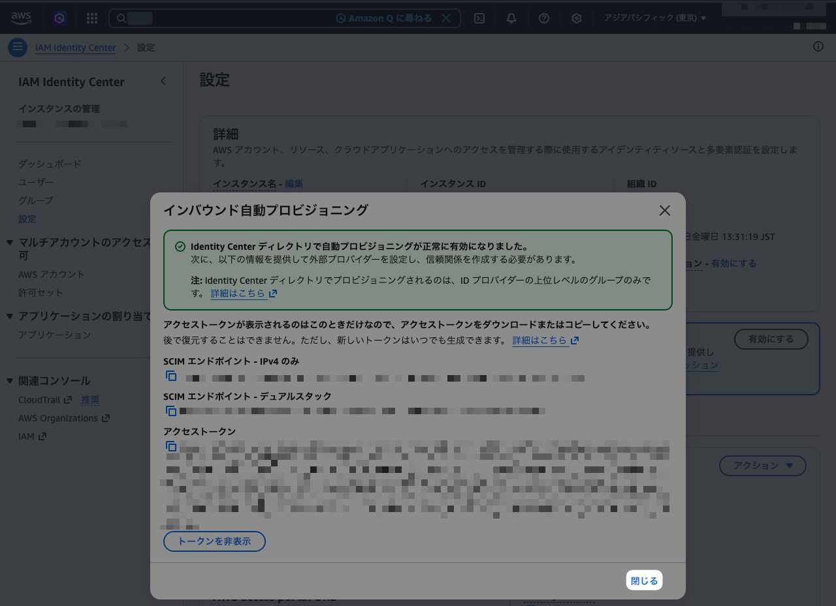Go to ダッシュボード in the sidebar
836x606 pixels.
coord(50,164)
